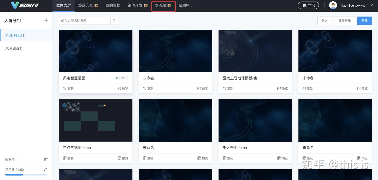Open the 组件开发 dropdown menu
378x180 pixels.
tap(135, 5)
